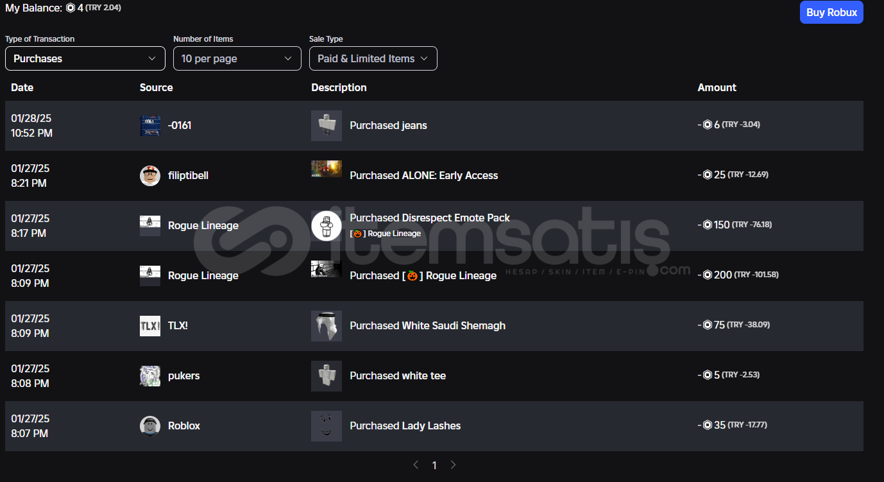Click the jeans item thumbnail
The height and width of the screenshot is (482, 884).
click(x=327, y=126)
